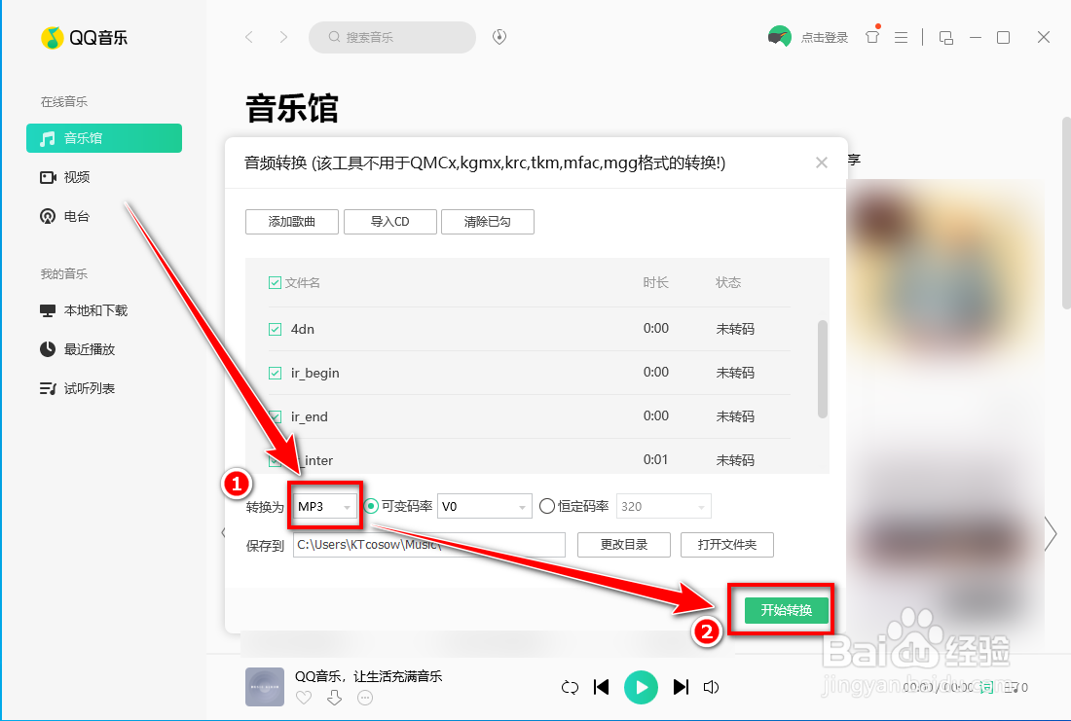Screen dimensions: 1071x721
Task: Click the 更改目录 button
Action: [x=623, y=545]
